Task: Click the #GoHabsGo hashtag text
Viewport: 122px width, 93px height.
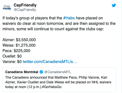Action: click(52, 87)
